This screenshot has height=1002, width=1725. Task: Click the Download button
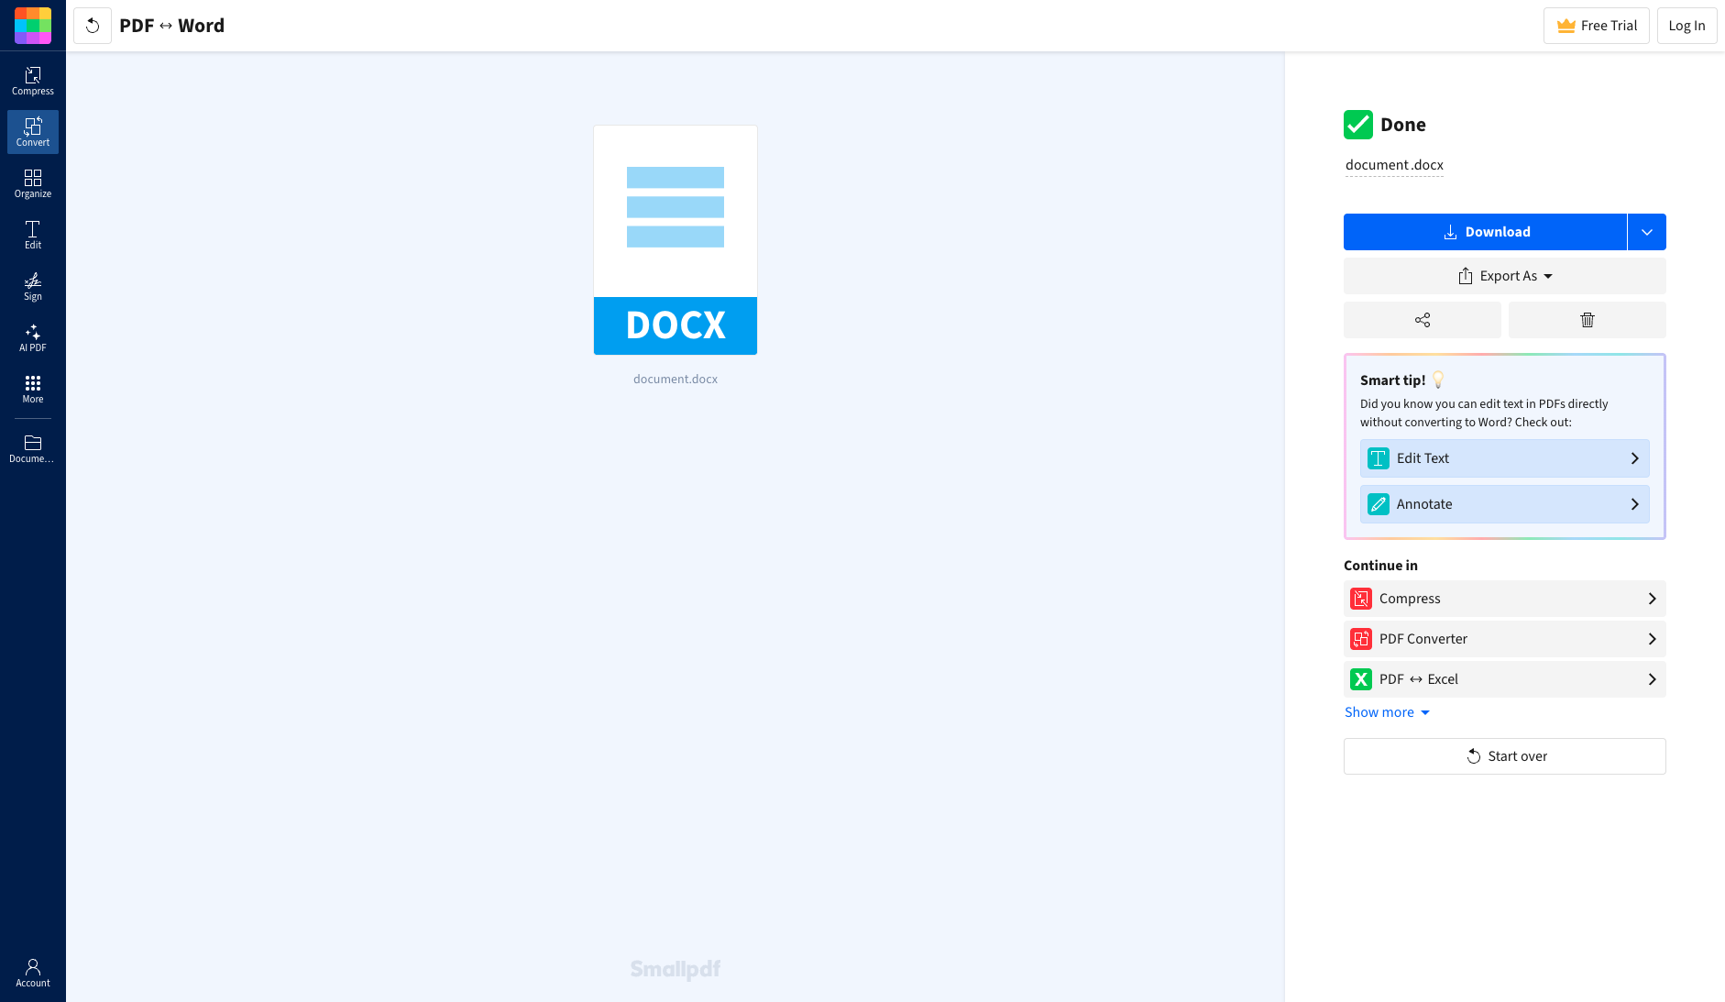pos(1485,232)
